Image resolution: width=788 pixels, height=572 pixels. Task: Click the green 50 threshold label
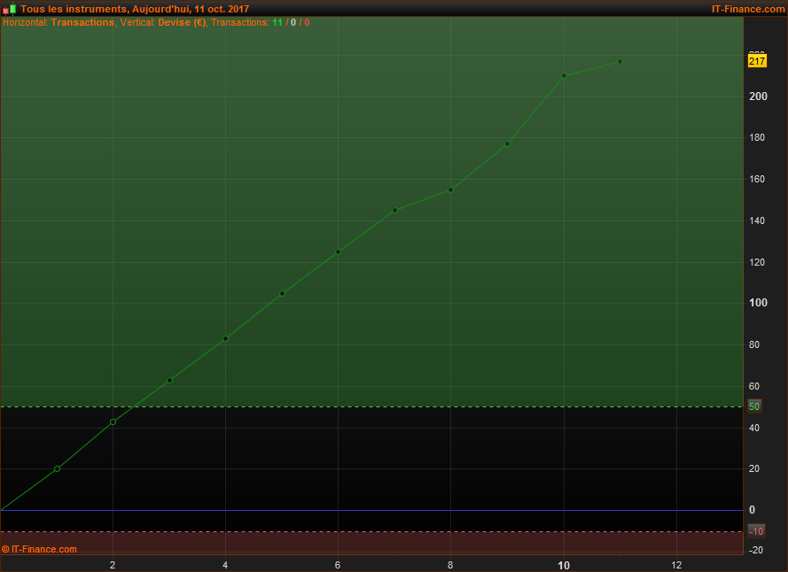click(754, 406)
